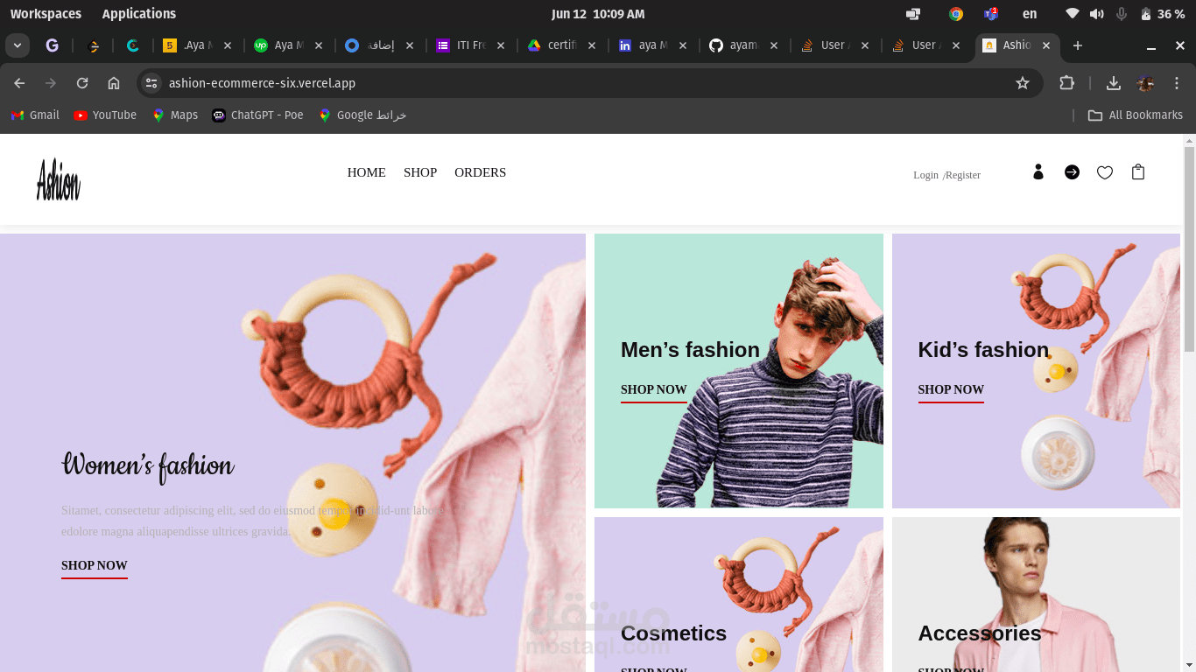This screenshot has width=1196, height=672.
Task: Click the Women's fashion heading text
Action: (148, 465)
